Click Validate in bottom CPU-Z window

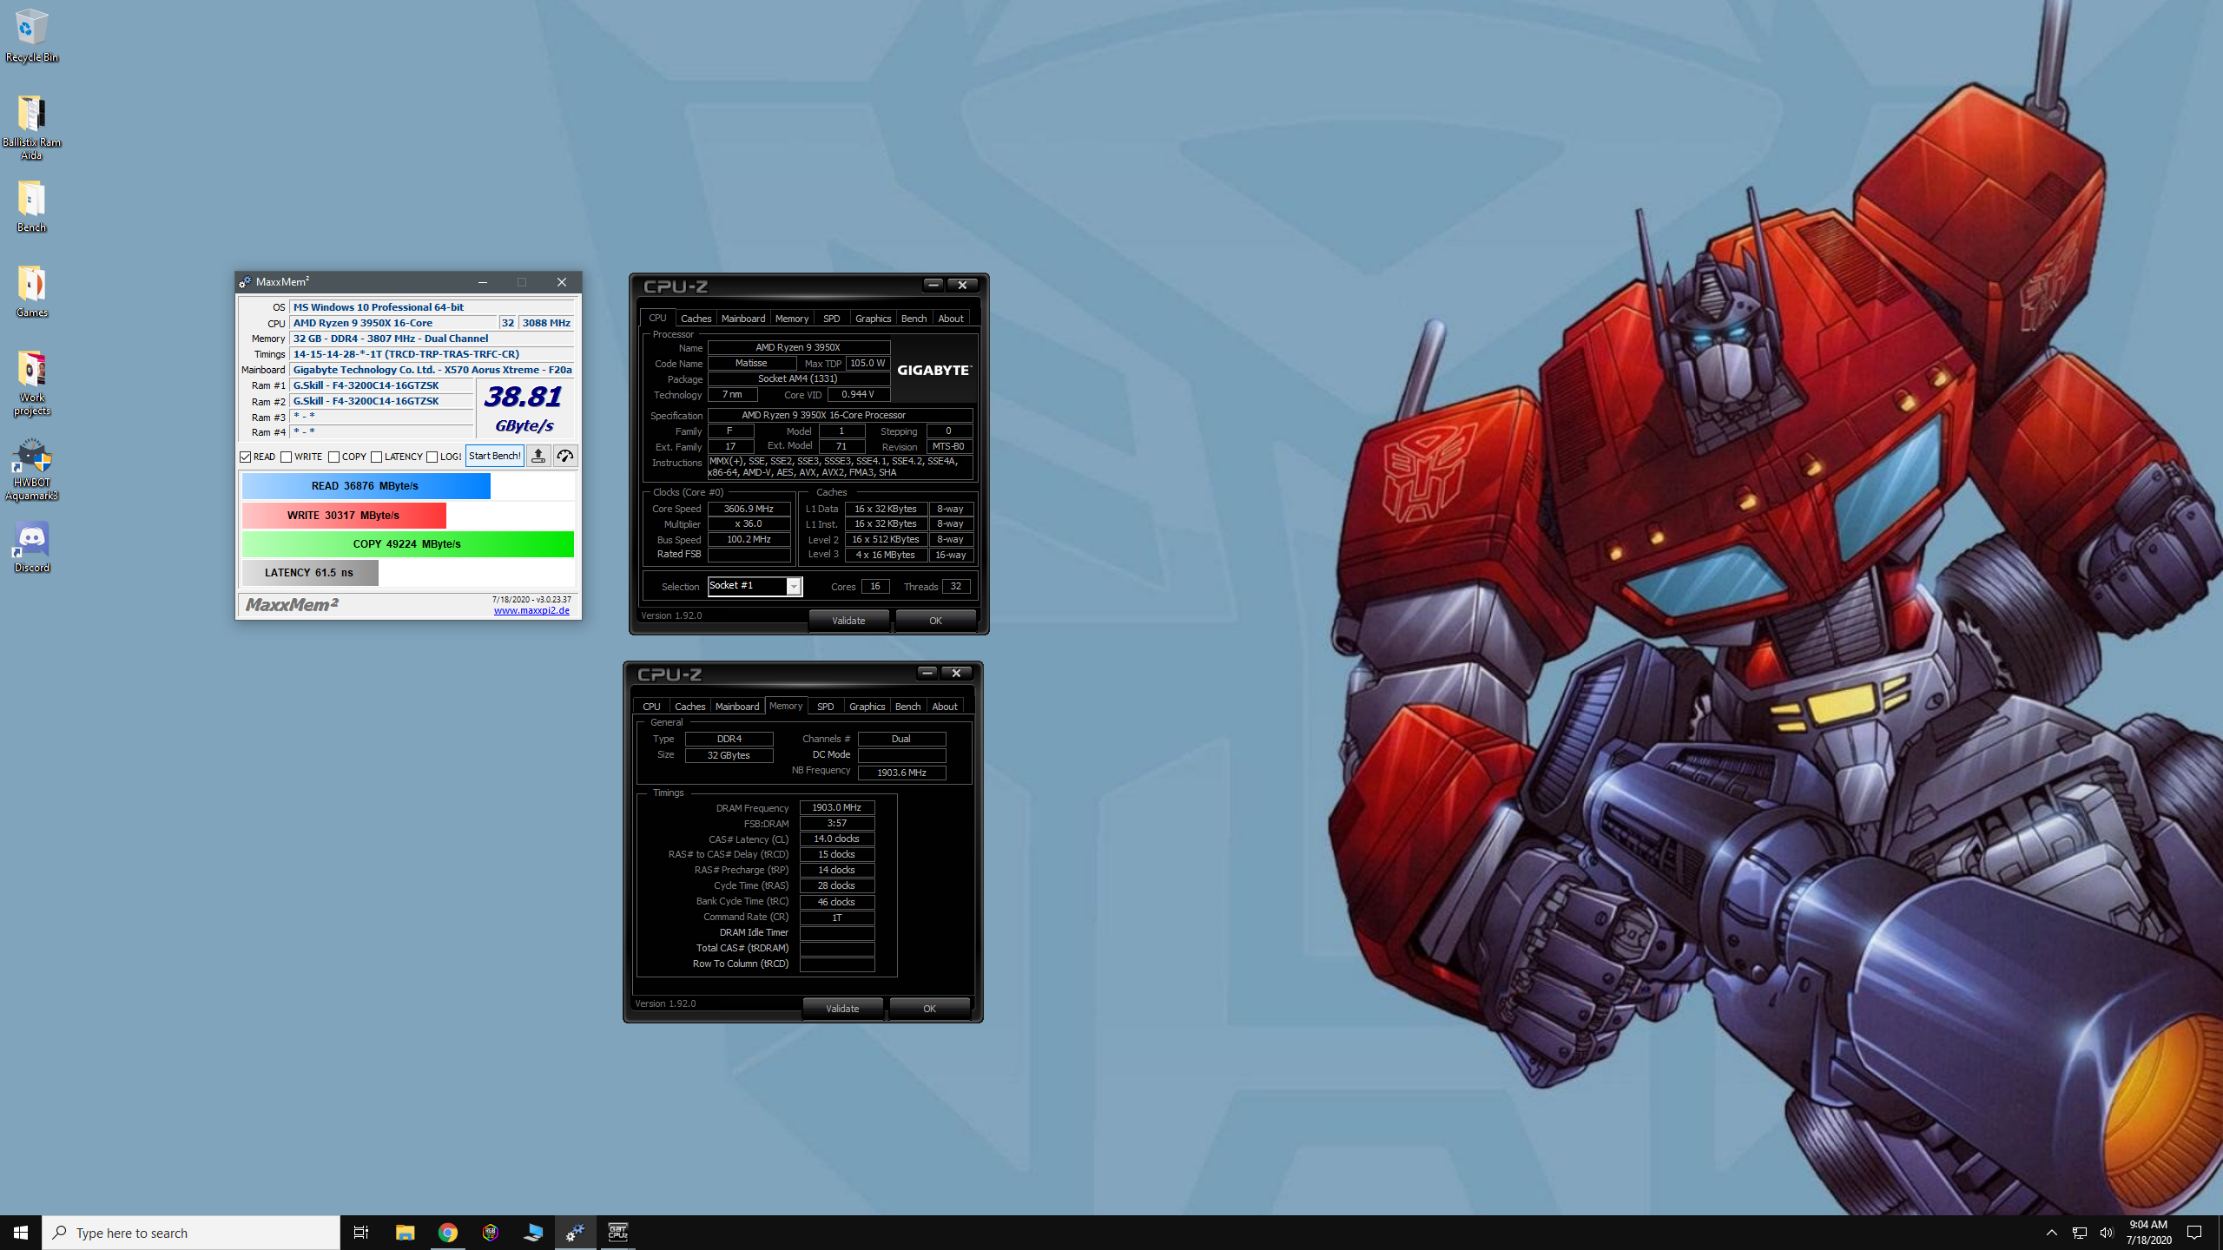[842, 1009]
